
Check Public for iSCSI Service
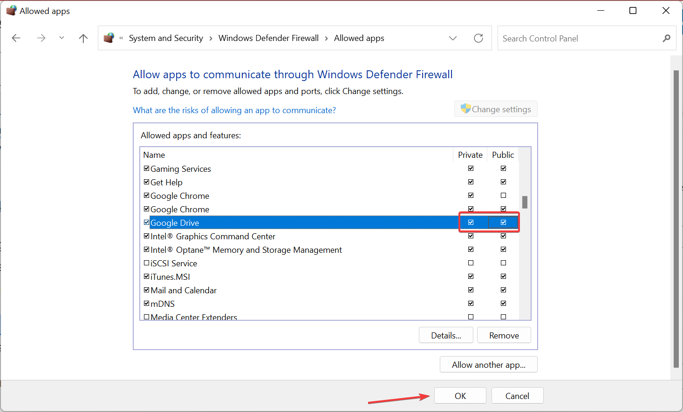(503, 263)
